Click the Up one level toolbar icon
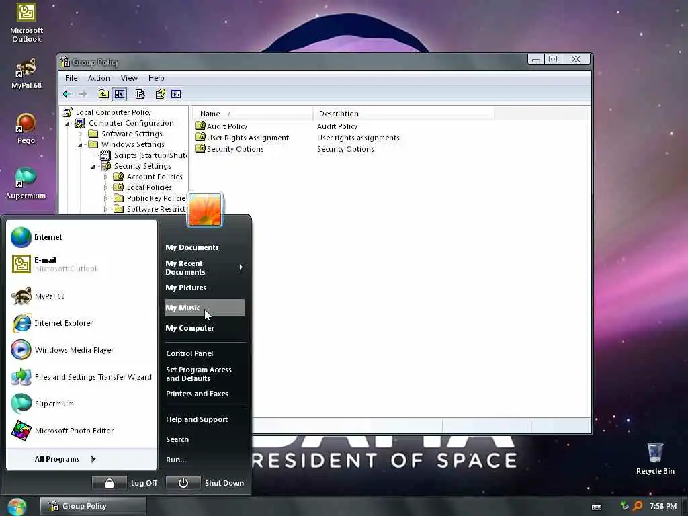Screen dimensions: 688x516 coord(103,94)
